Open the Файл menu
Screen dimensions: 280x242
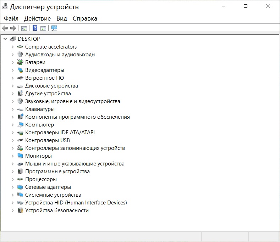point(11,18)
